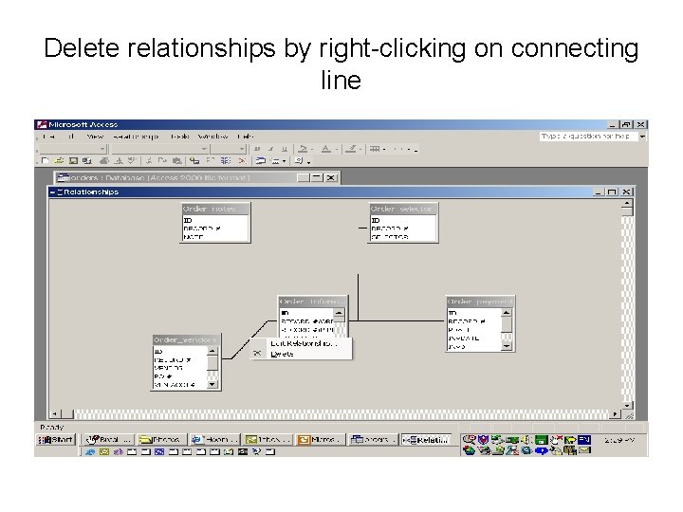Choose Edit Relationship from context menu

click(304, 343)
